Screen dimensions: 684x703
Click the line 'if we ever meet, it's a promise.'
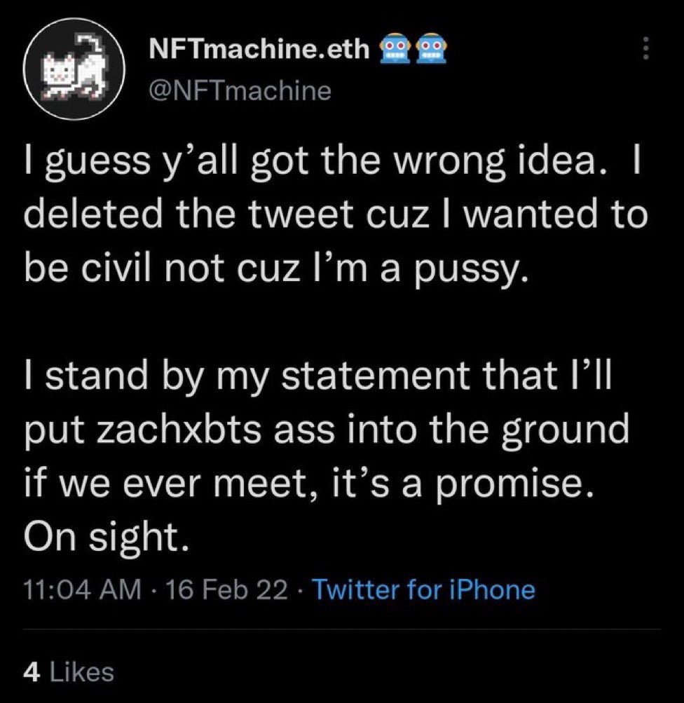(x=309, y=485)
